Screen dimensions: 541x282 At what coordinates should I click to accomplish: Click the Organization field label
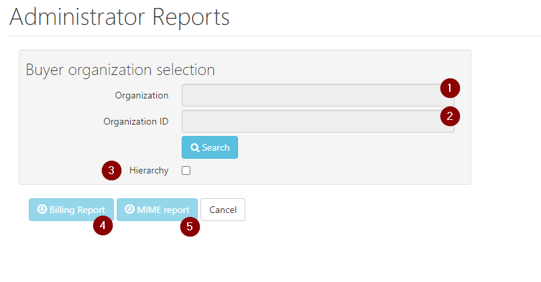pos(141,95)
